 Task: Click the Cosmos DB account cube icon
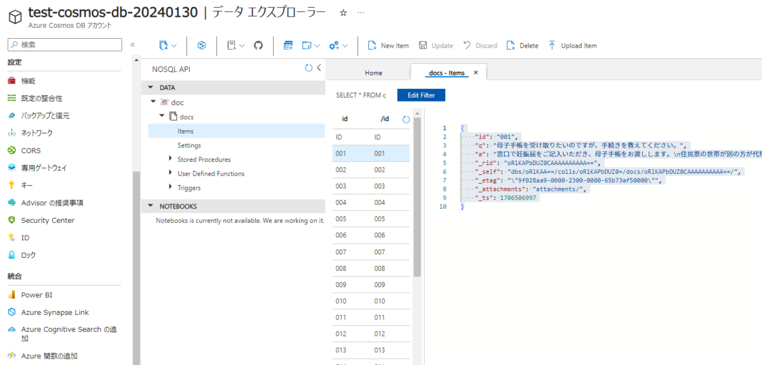pos(15,18)
